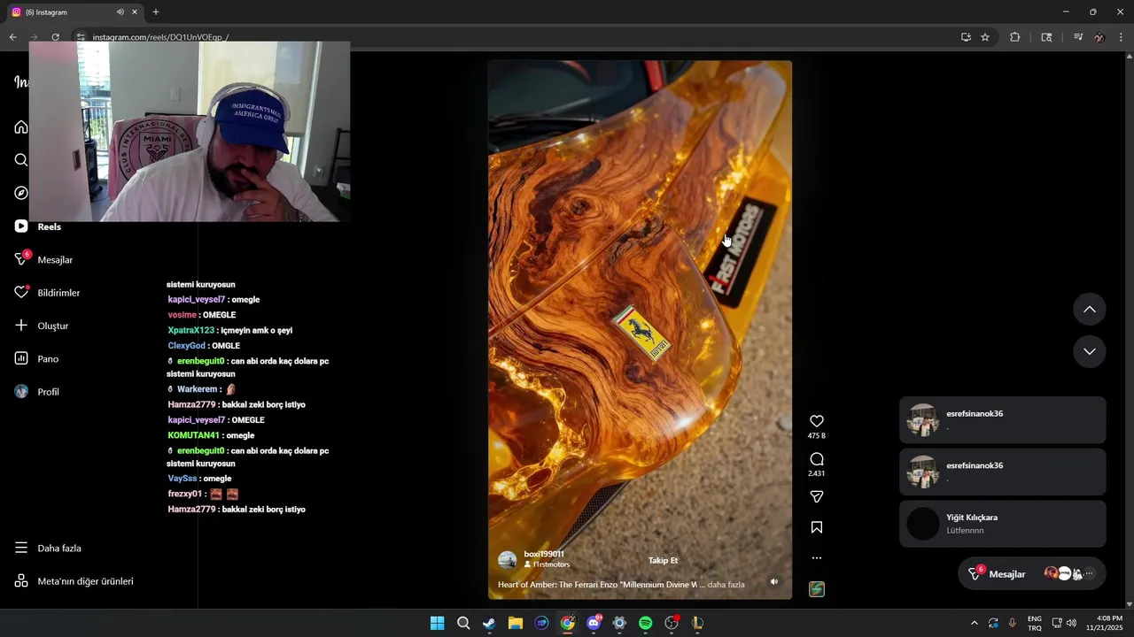The width and height of the screenshot is (1134, 637).
Task: Open the install app icon in address bar
Action: [966, 37]
